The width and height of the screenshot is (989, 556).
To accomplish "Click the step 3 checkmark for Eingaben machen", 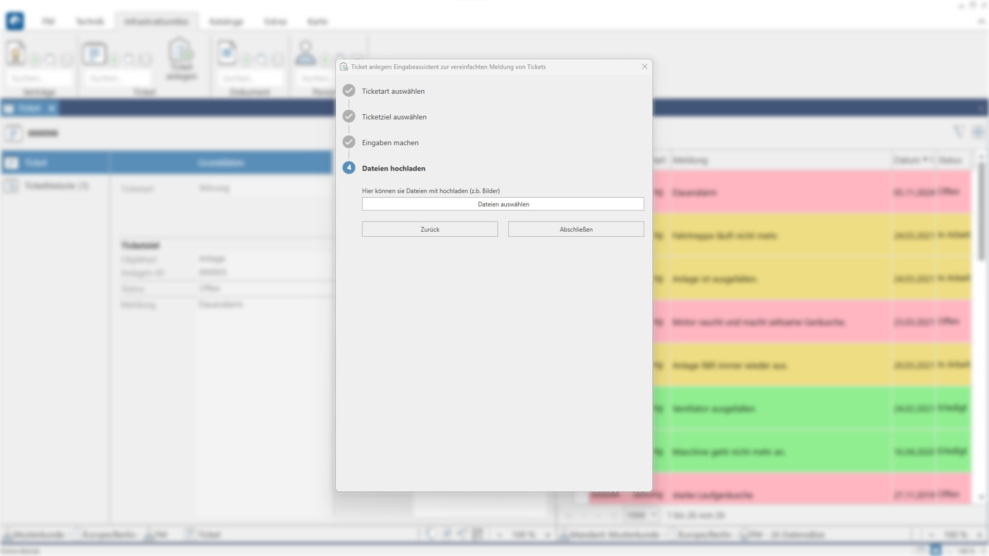I will point(349,142).
